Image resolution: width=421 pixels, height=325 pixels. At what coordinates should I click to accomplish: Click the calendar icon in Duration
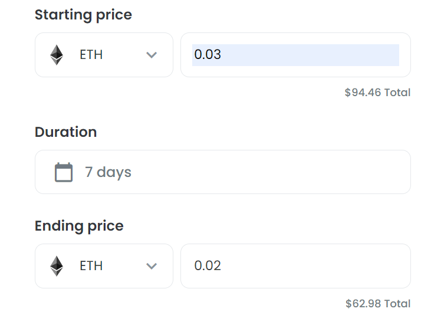[x=64, y=172]
